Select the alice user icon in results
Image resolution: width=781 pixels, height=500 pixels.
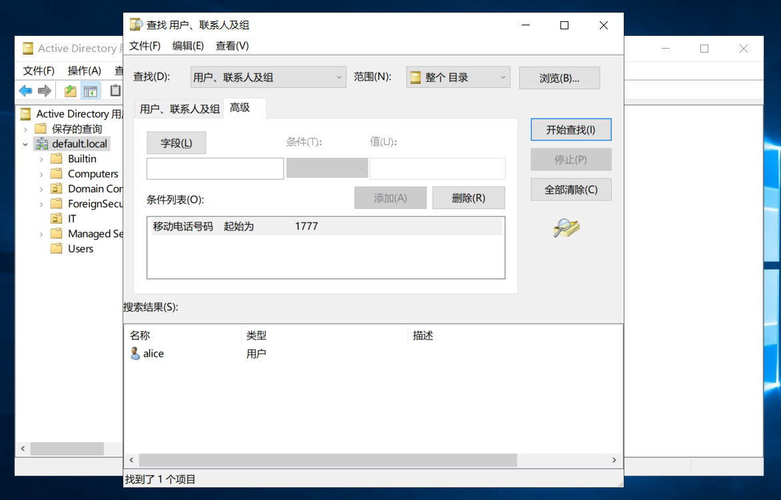135,354
